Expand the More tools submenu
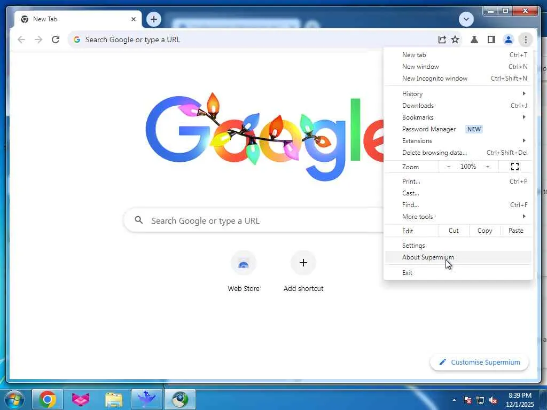Screen dimensions: 547x410 pyautogui.click(x=458, y=217)
